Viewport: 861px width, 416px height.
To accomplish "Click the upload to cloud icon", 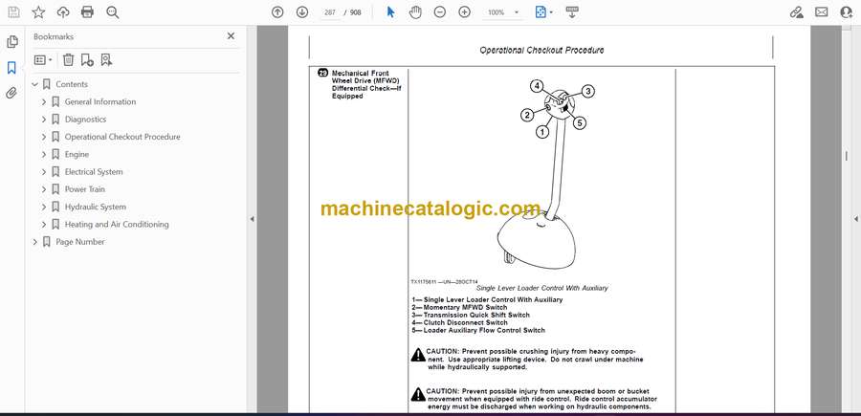I will click(63, 12).
